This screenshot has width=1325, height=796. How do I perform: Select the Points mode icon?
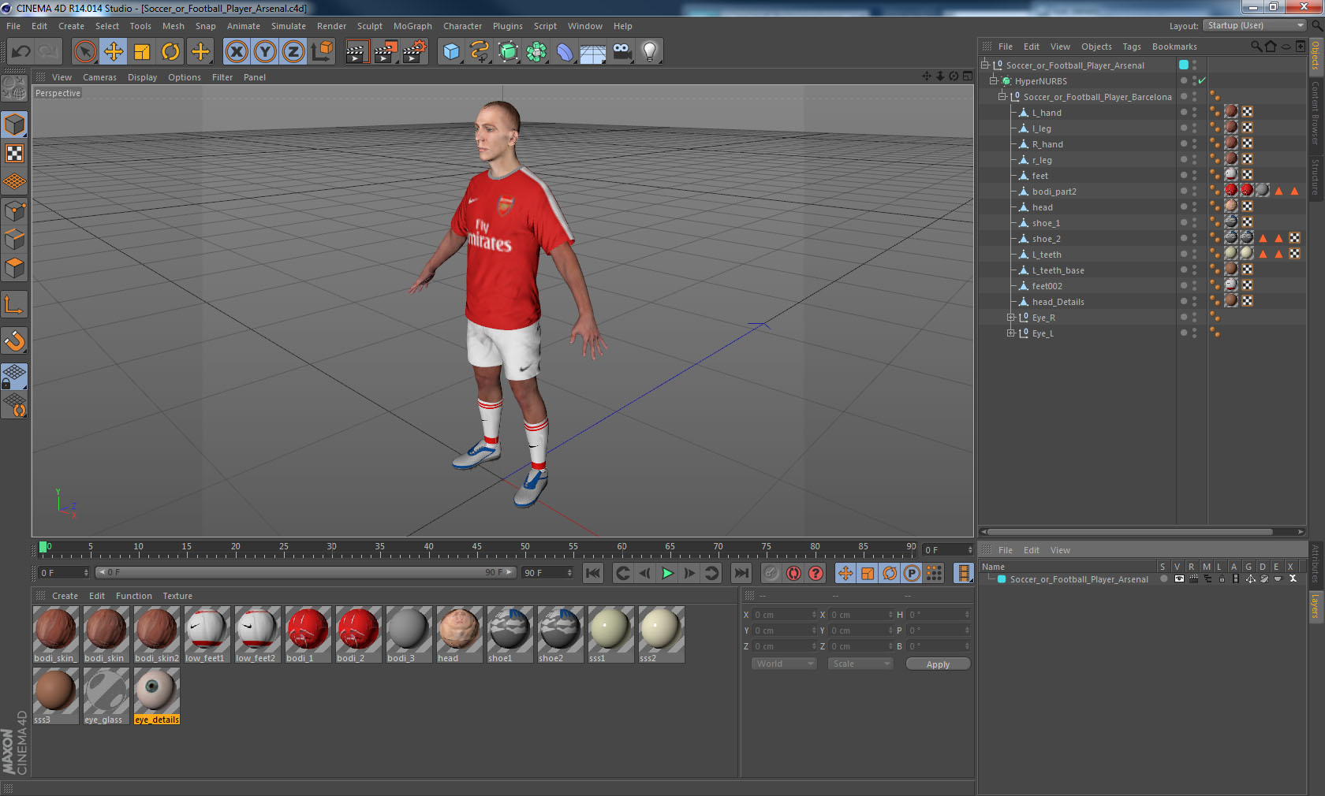point(15,211)
